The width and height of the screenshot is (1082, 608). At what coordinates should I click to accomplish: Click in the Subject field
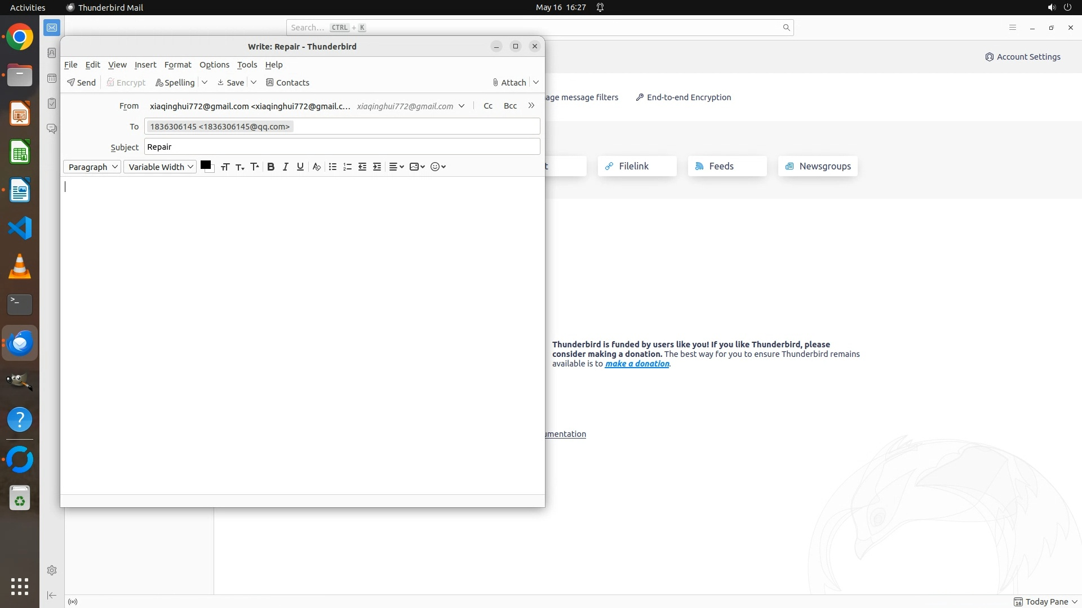[x=342, y=147]
